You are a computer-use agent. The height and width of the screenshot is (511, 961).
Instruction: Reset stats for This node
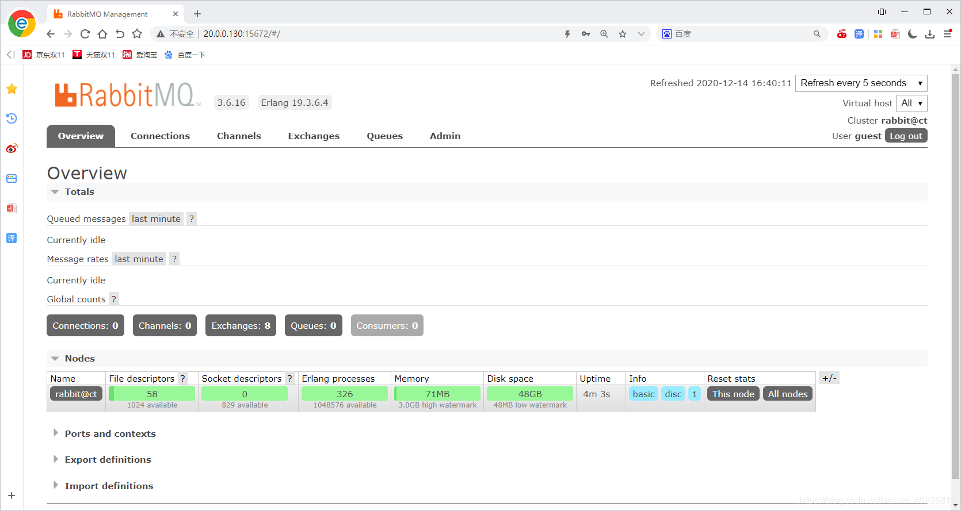click(x=733, y=394)
